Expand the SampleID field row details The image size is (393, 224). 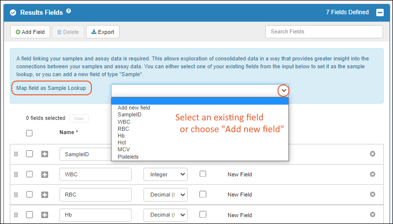(x=45, y=154)
